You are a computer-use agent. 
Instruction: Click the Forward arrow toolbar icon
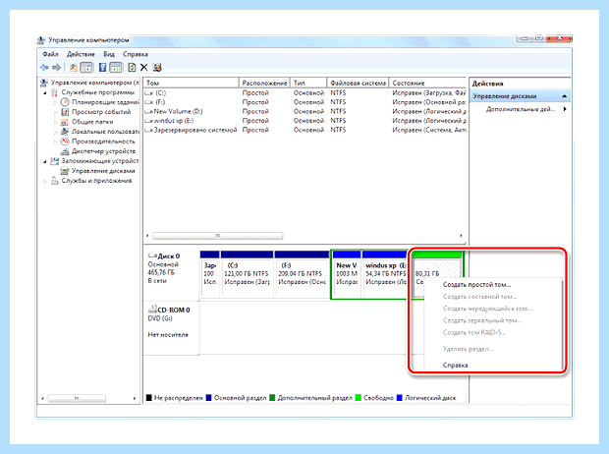tap(56, 68)
